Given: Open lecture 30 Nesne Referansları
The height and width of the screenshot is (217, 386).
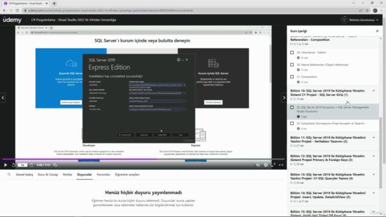Looking at the screenshot, I should [x=323, y=64].
